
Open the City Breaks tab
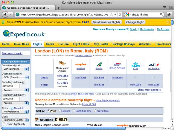101,44
